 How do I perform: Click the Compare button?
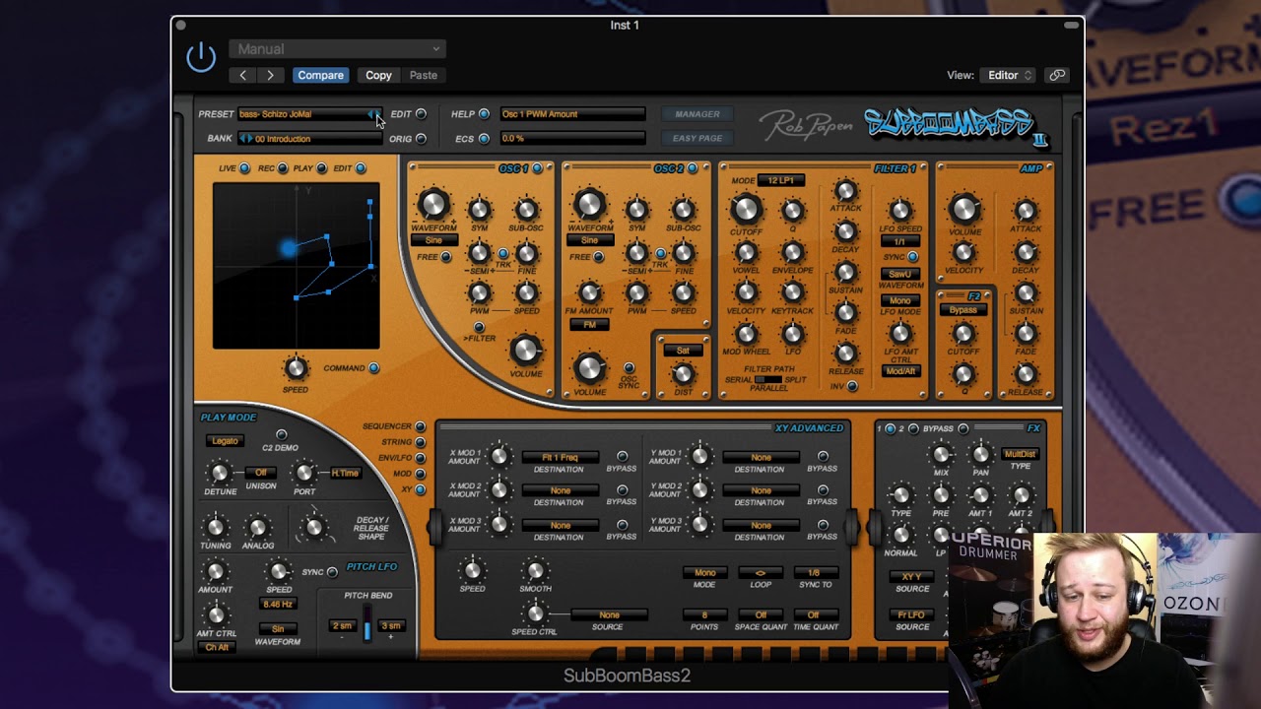point(320,75)
